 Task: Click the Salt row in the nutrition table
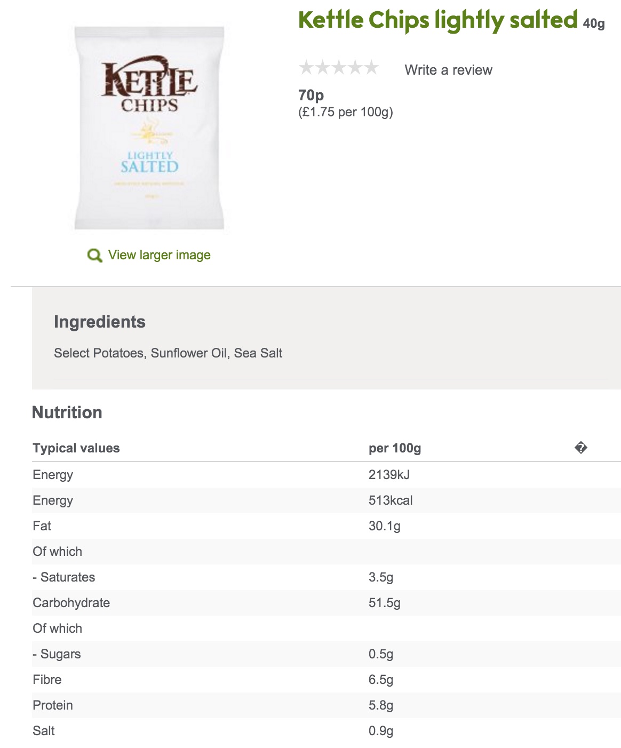[44, 731]
